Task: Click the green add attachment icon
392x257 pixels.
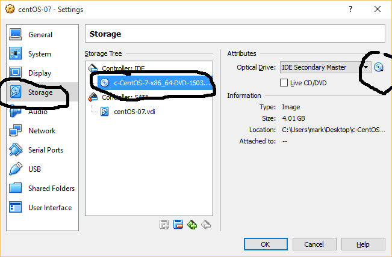Action: (192, 225)
